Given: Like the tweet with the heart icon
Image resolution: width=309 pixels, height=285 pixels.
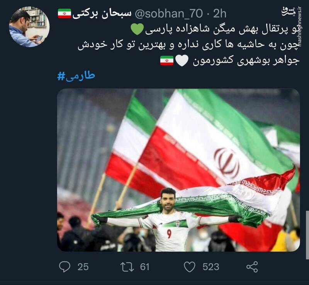Looking at the screenshot, I should (x=190, y=267).
